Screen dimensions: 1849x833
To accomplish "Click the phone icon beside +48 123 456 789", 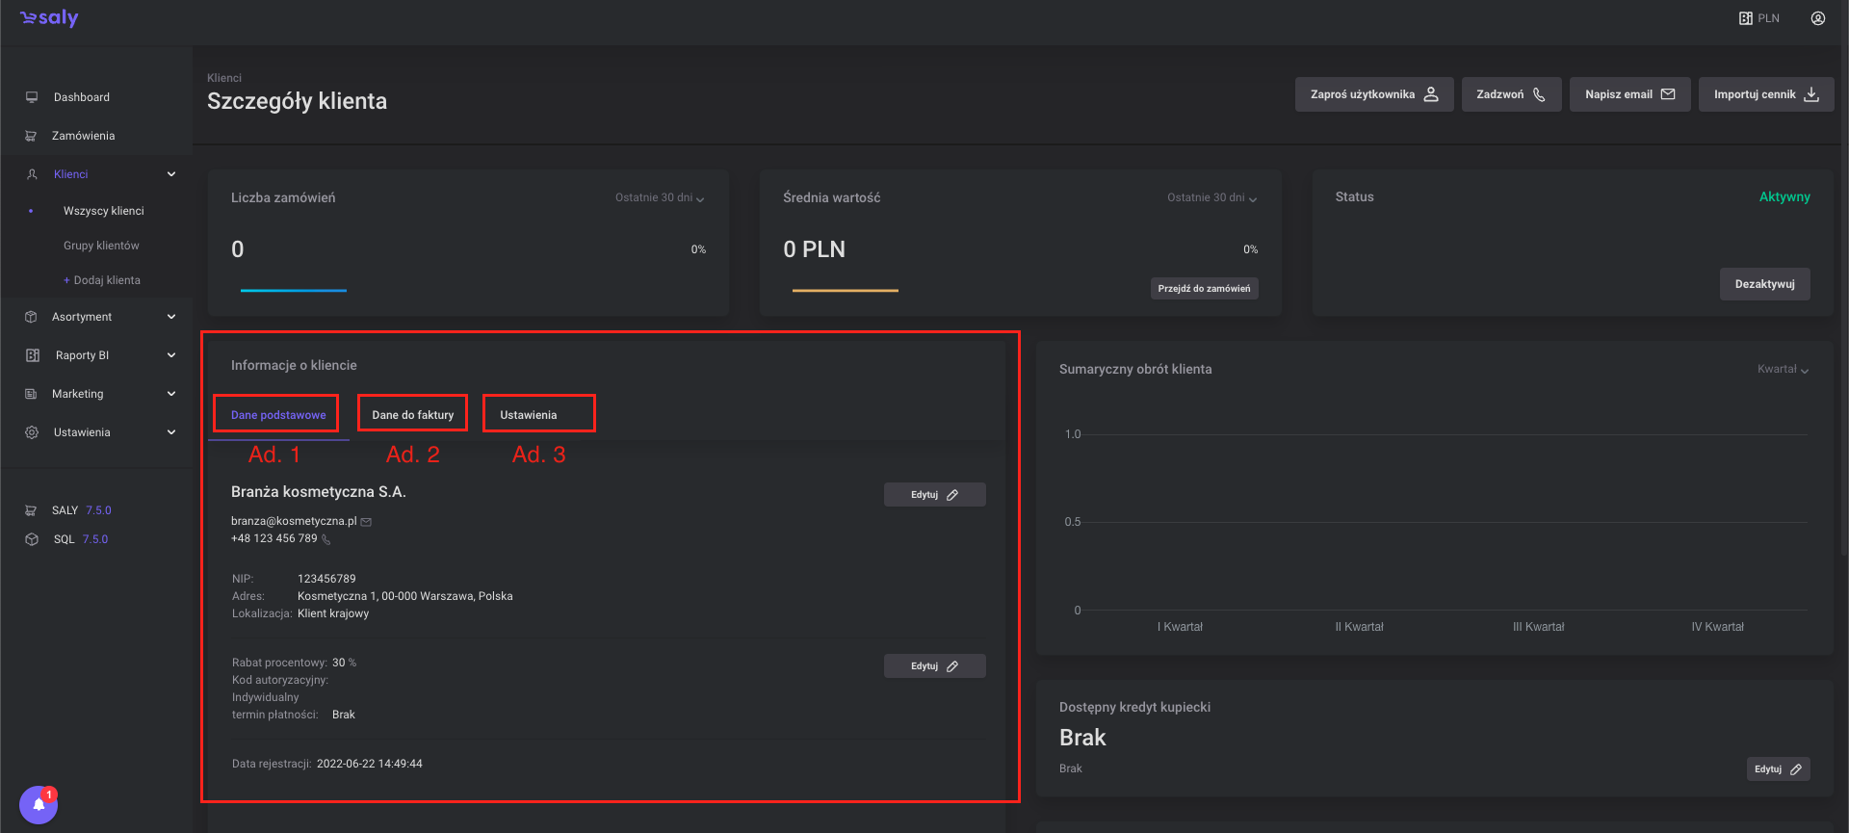I will [x=326, y=539].
